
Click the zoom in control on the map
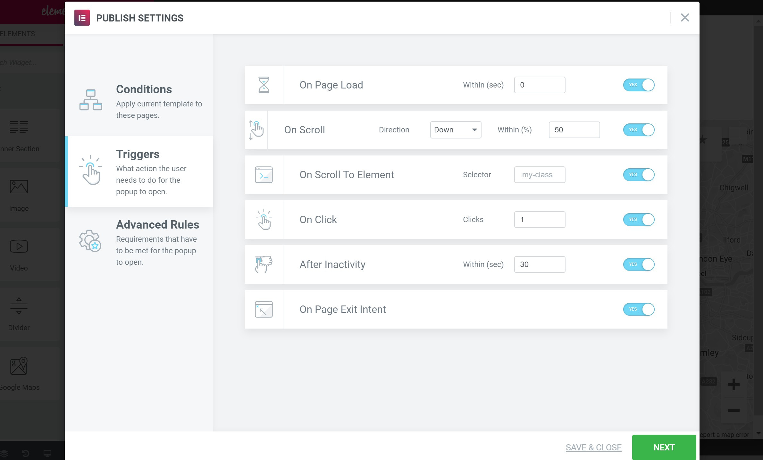pyautogui.click(x=734, y=384)
